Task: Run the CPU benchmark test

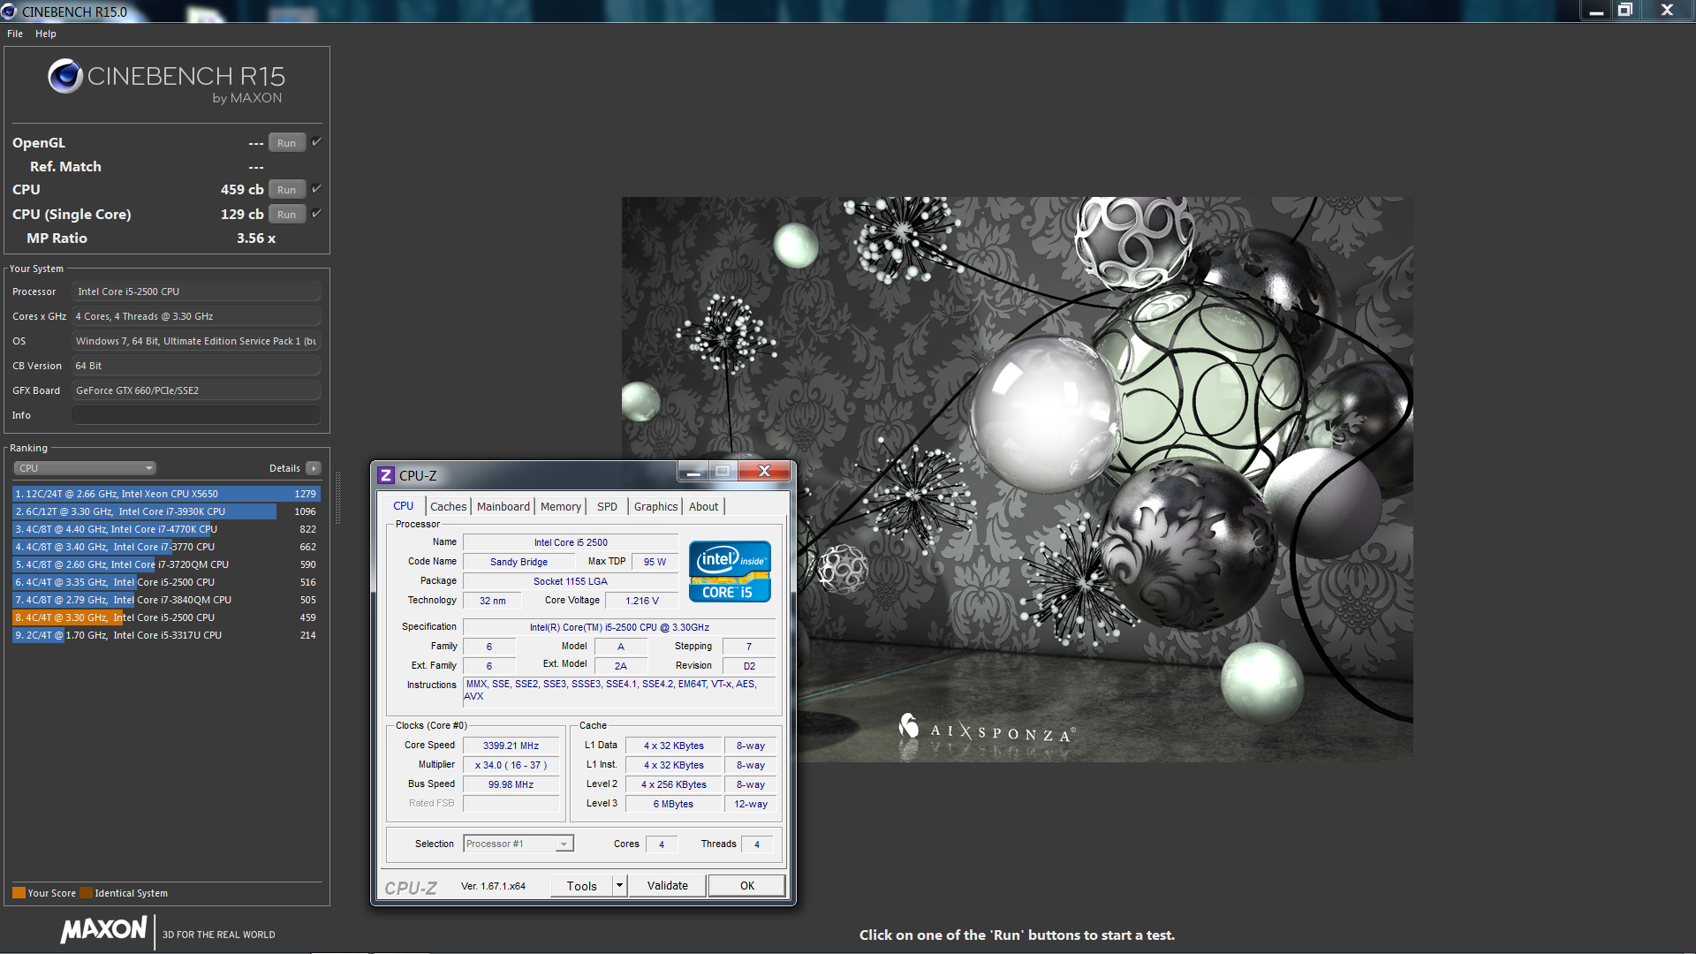Action: click(286, 190)
